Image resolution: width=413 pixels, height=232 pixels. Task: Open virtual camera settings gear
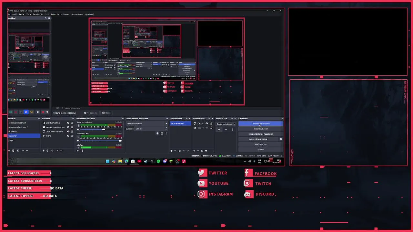click(x=281, y=139)
